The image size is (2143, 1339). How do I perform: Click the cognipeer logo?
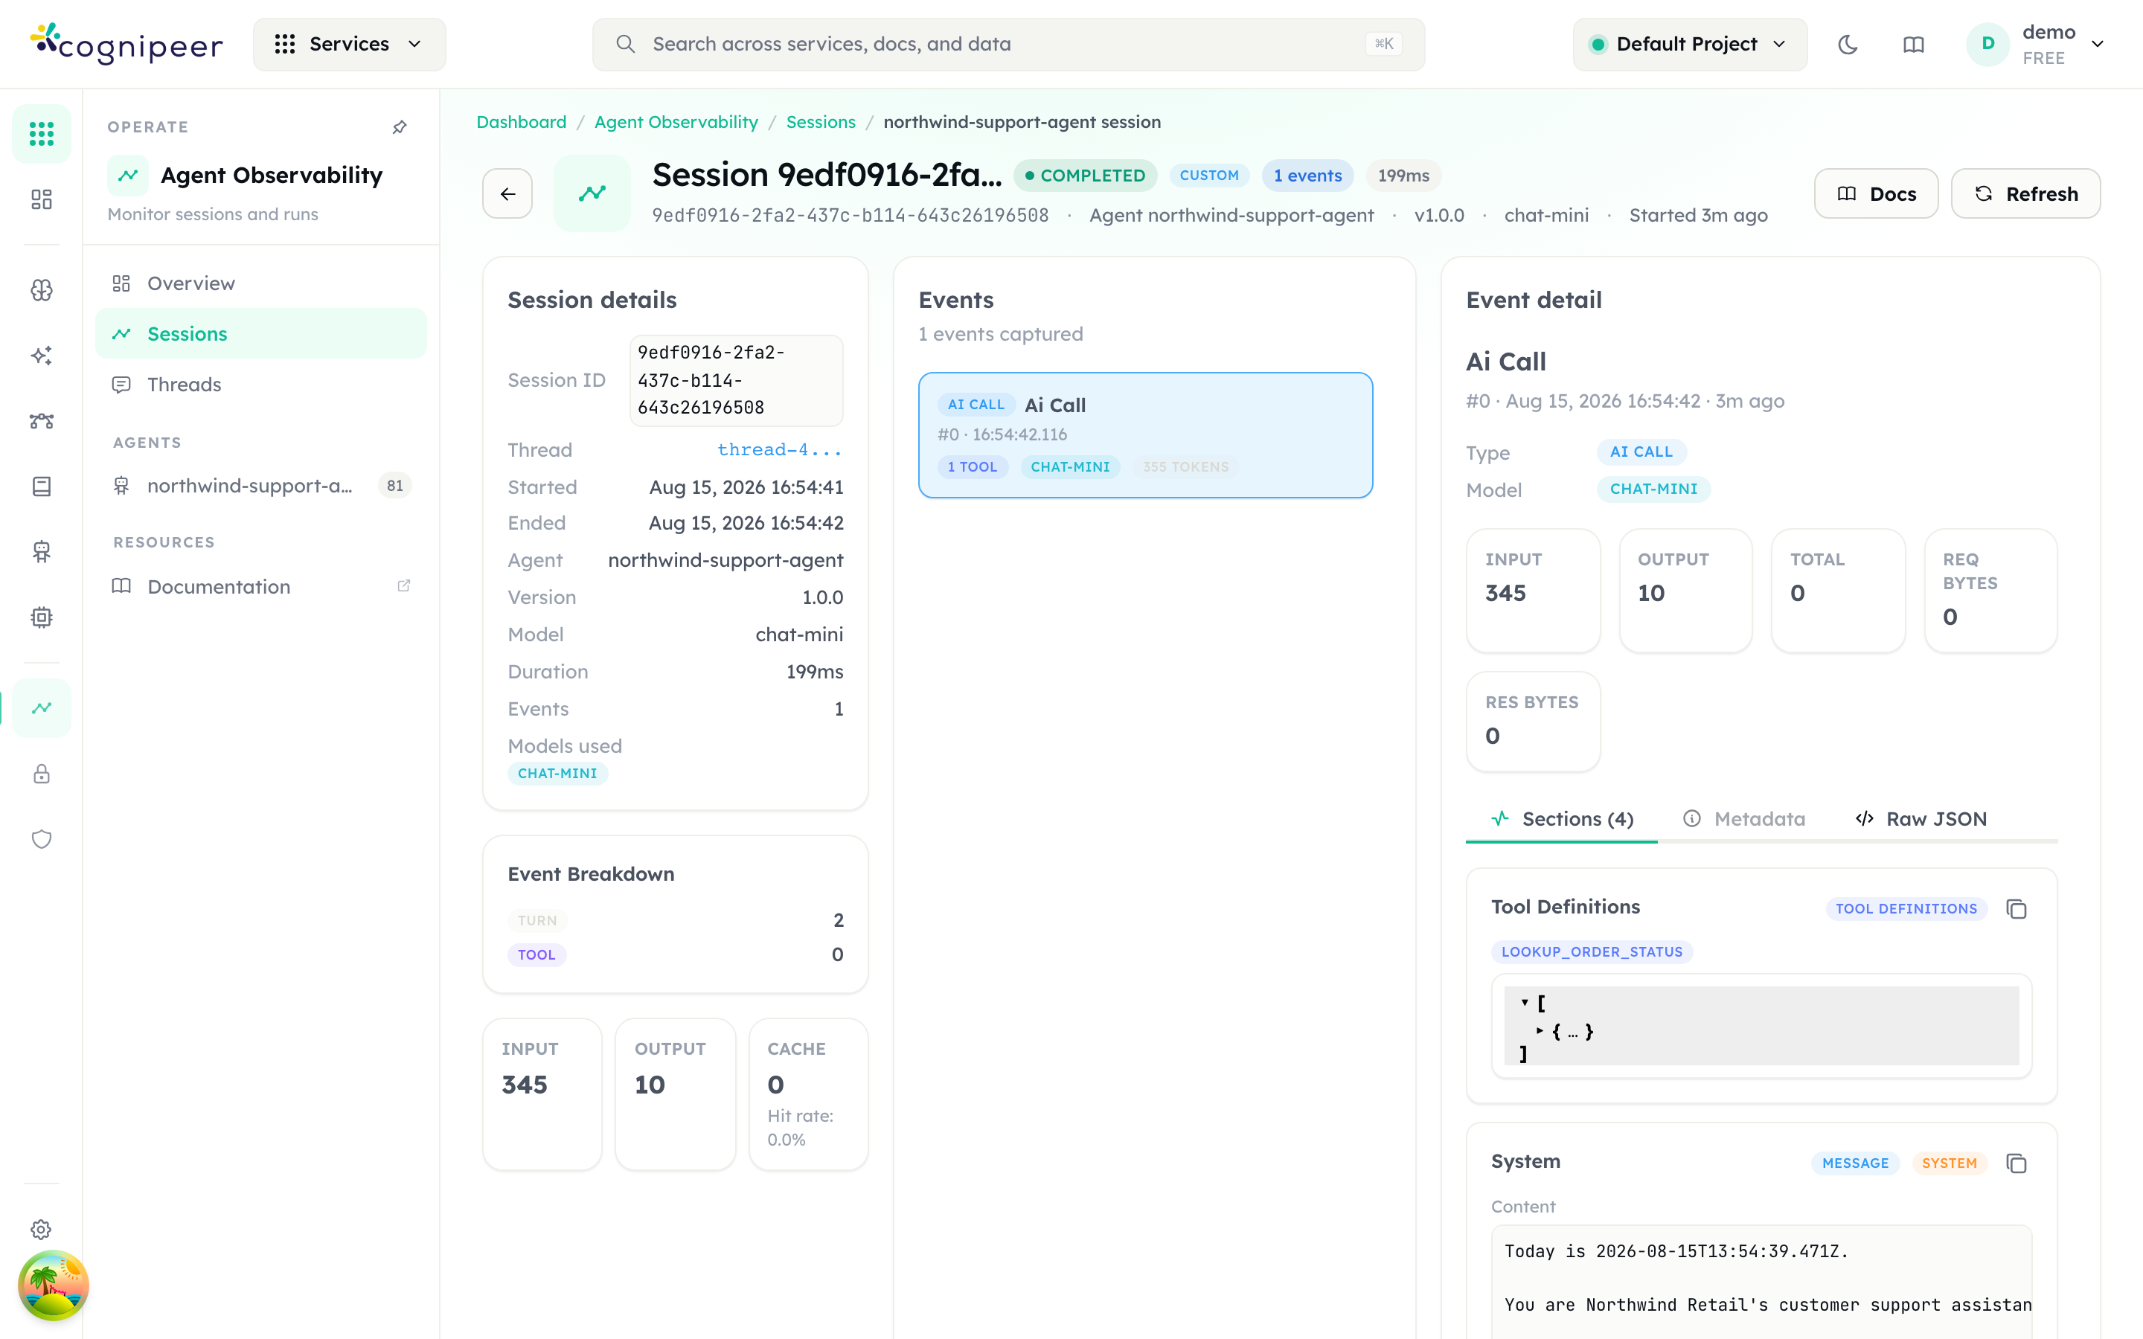click(126, 43)
